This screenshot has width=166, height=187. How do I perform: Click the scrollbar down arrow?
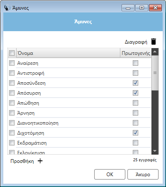[155, 151]
